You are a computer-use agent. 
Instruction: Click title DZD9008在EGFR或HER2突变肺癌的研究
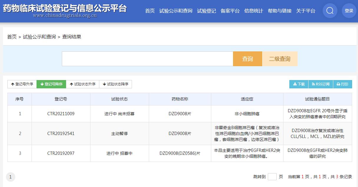(318, 153)
